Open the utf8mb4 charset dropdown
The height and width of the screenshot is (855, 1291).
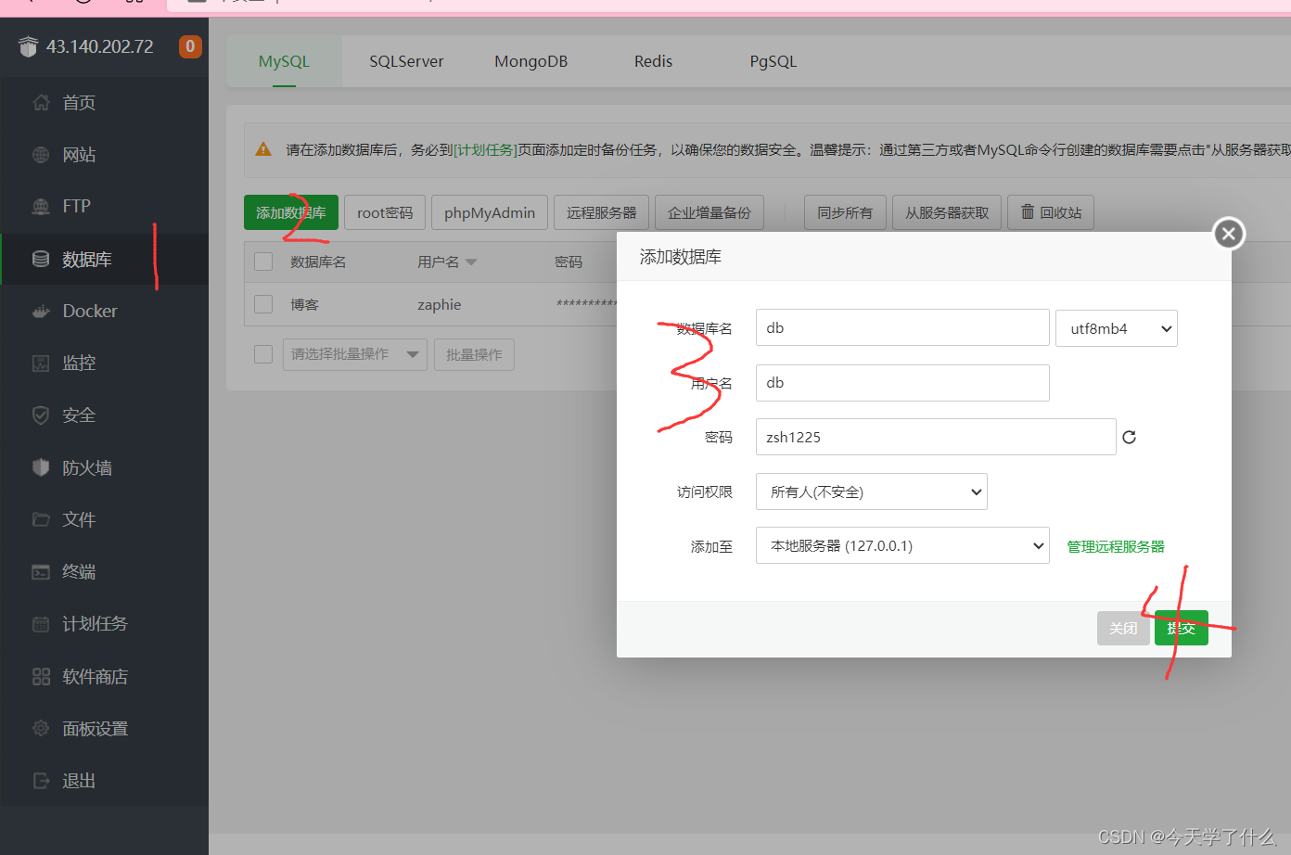click(x=1117, y=328)
